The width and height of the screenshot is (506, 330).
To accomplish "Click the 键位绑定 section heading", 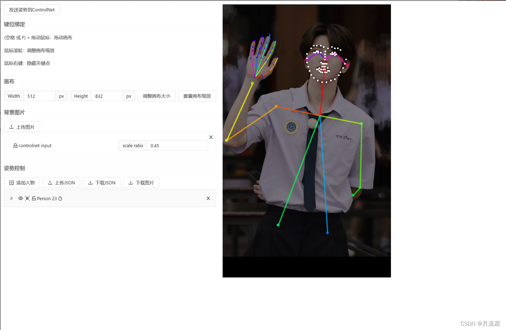I will click(15, 24).
